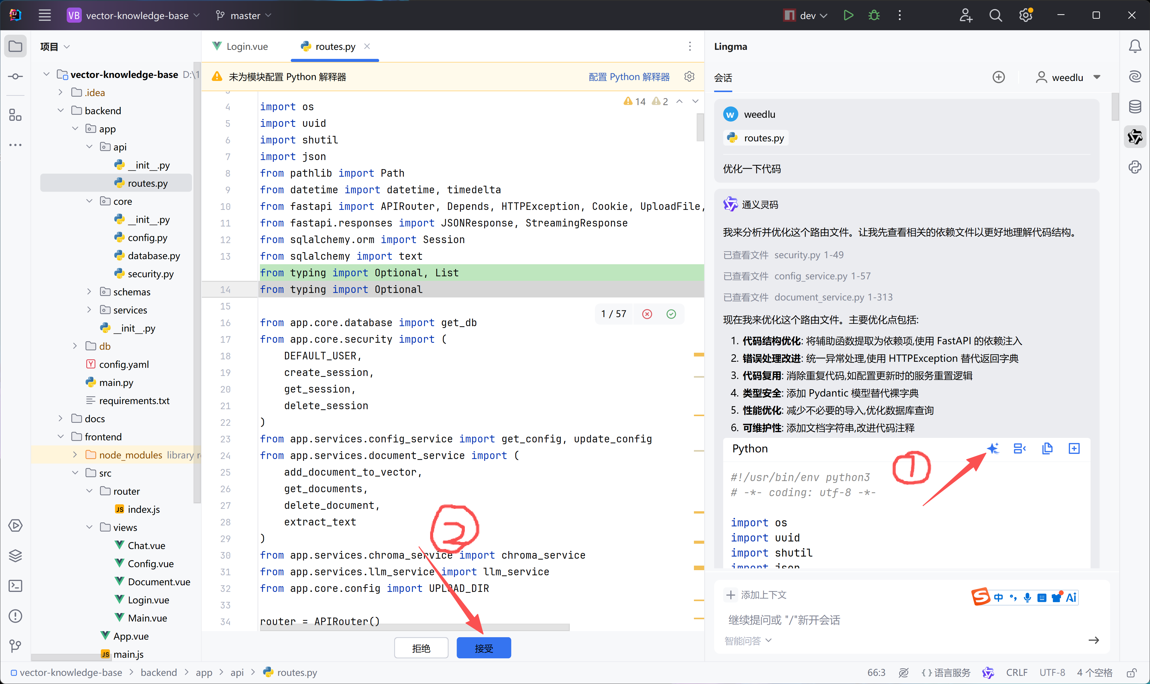The image size is (1150, 684).
Task: Open the master branch dropdown
Action: tap(244, 15)
